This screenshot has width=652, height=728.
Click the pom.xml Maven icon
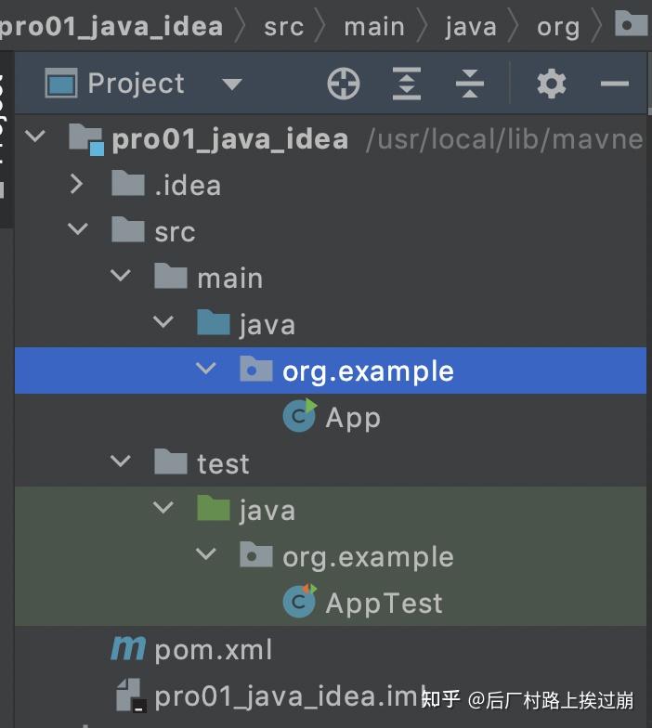pos(127,649)
